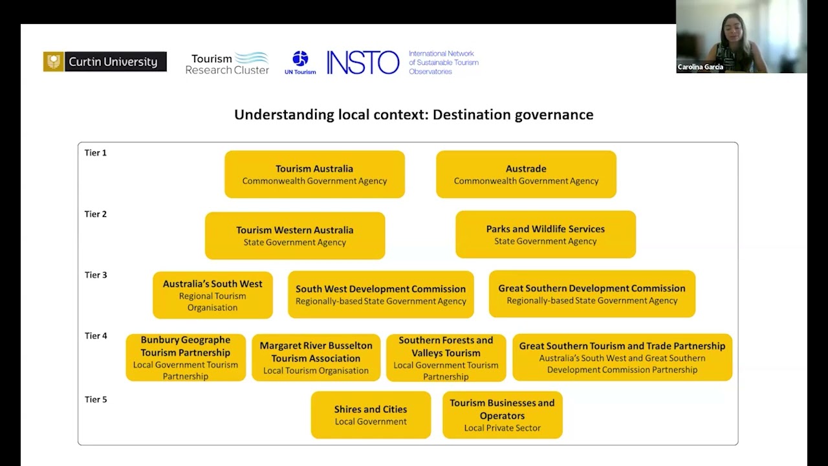Click the 'Tier 4' label
The height and width of the screenshot is (466, 828).
[x=96, y=336]
